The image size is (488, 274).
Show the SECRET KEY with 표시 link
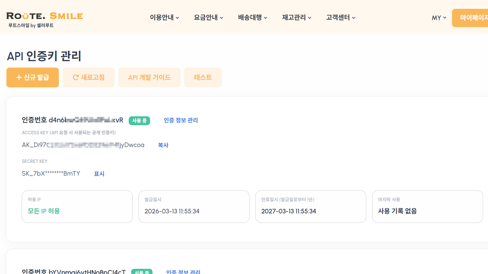[x=99, y=174]
